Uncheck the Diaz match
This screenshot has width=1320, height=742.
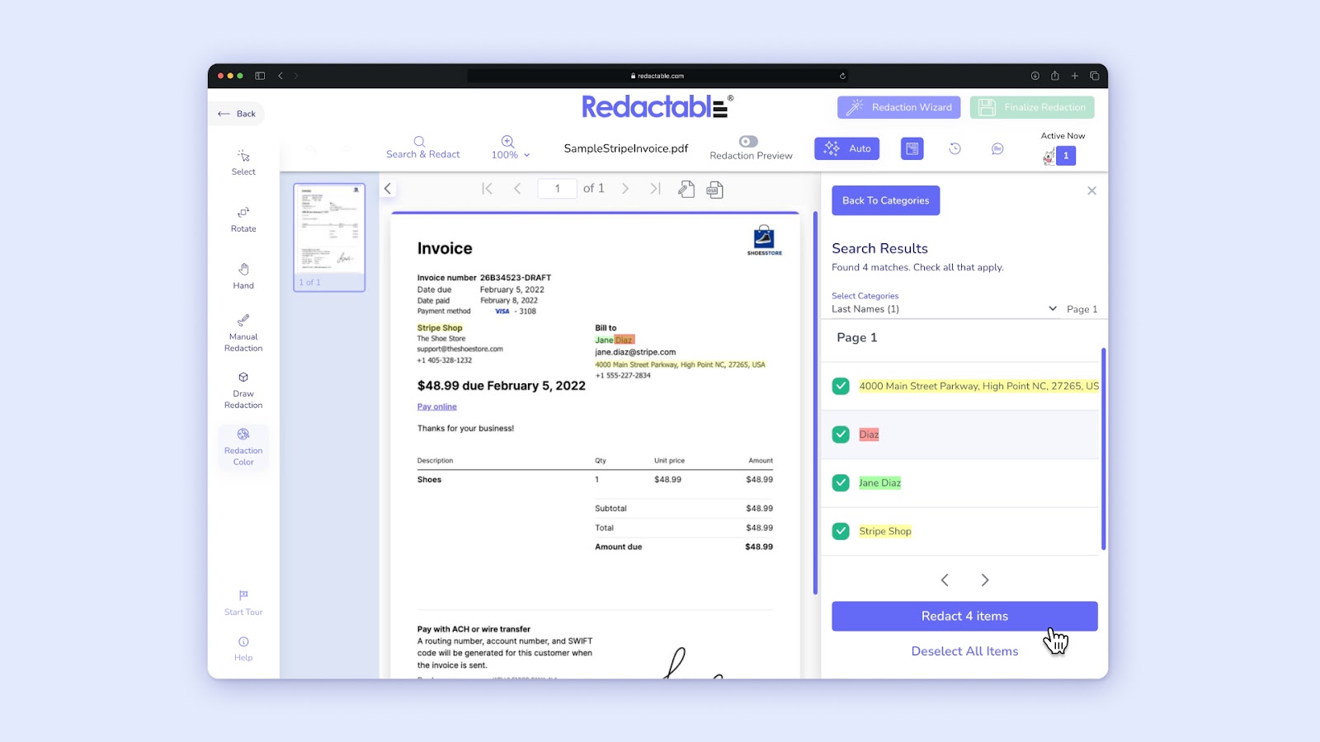(841, 434)
